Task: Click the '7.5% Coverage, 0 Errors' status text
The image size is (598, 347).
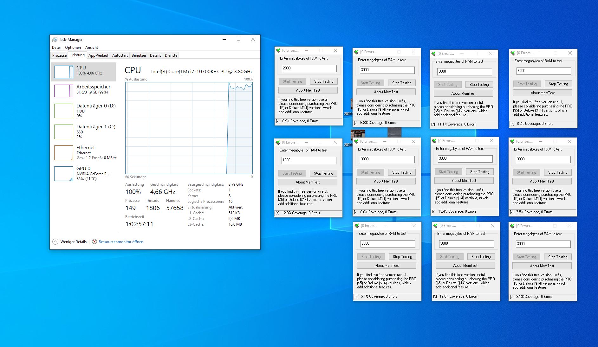Action: [534, 212]
